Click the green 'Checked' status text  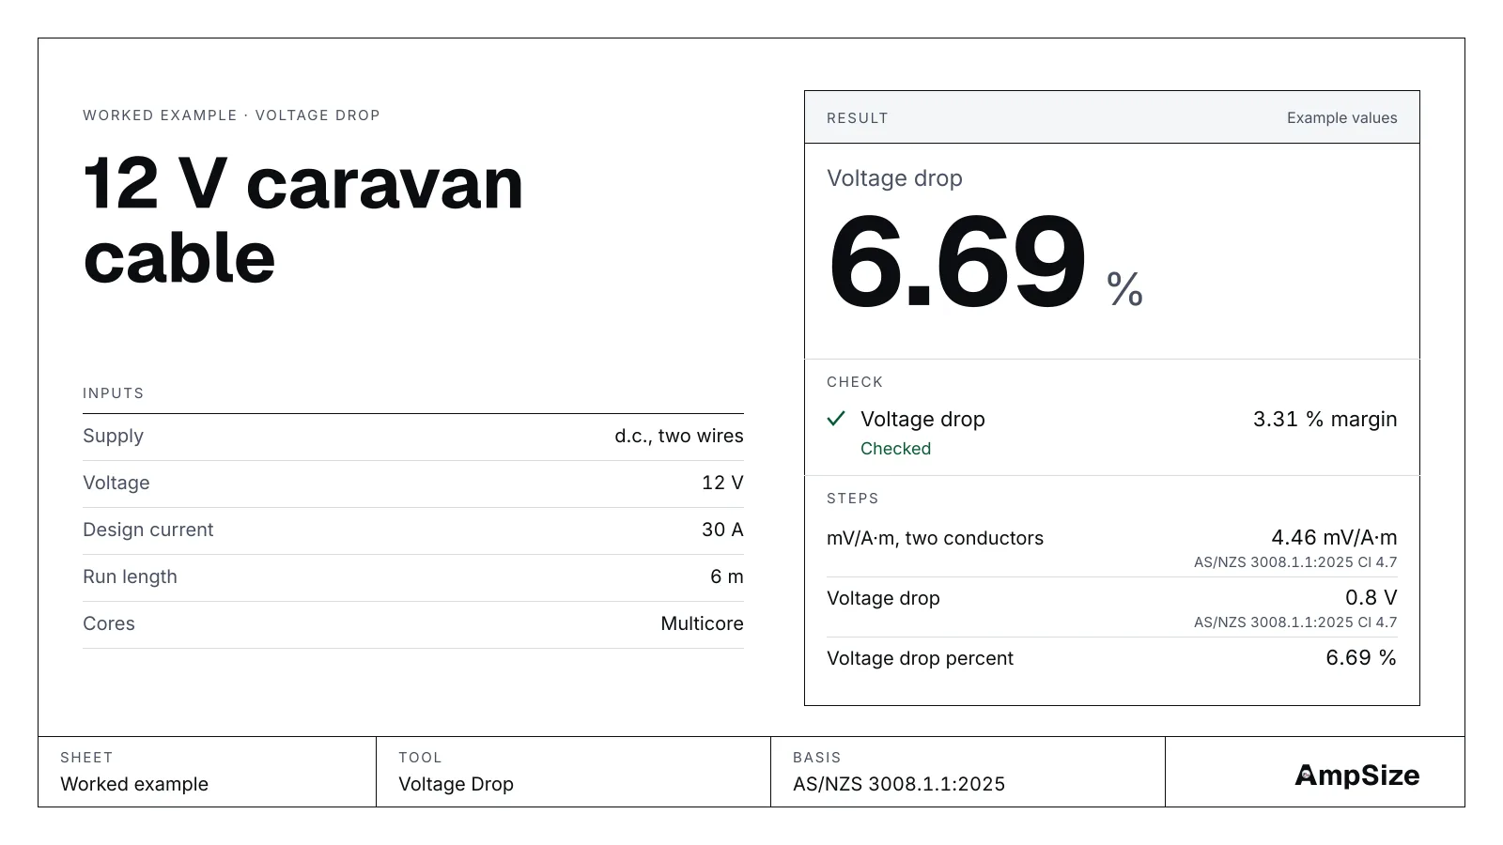[x=895, y=449]
